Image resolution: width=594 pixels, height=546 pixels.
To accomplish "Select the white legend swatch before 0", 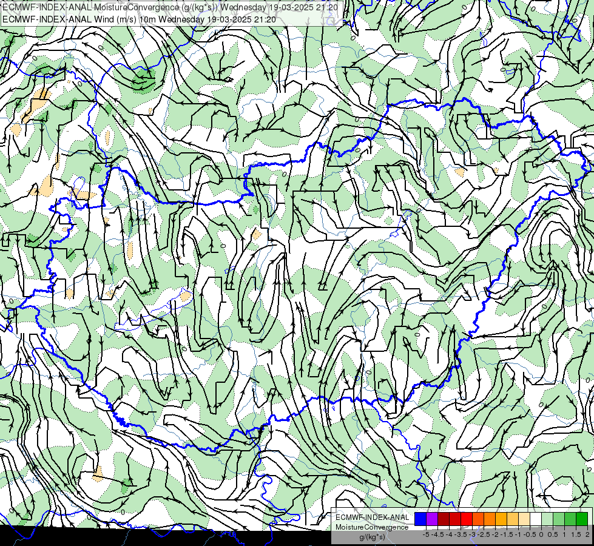I will click(x=536, y=519).
